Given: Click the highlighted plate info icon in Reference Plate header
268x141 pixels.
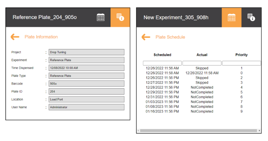Looking at the screenshot, I should tap(120, 17).
